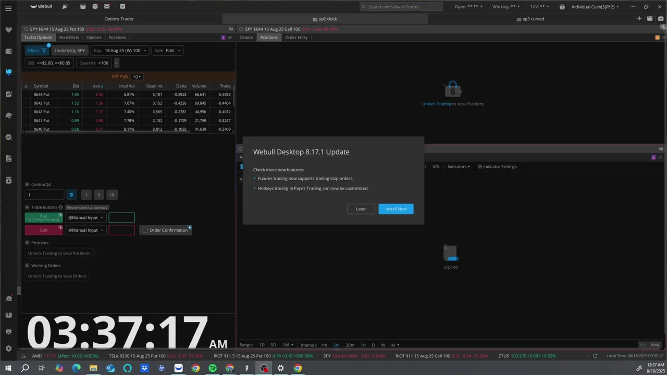The height and width of the screenshot is (375, 667).
Task: Switch to the gg up3 curved layout tab
Action: tap(530, 19)
